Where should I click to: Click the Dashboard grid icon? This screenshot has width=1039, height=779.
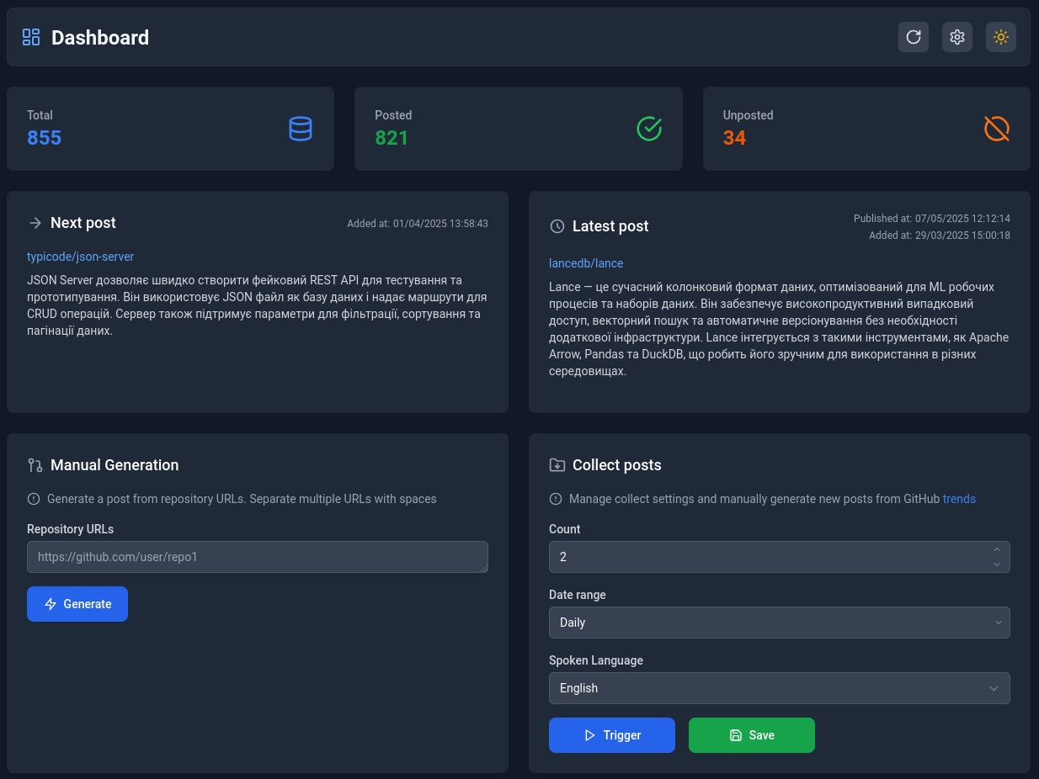31,37
